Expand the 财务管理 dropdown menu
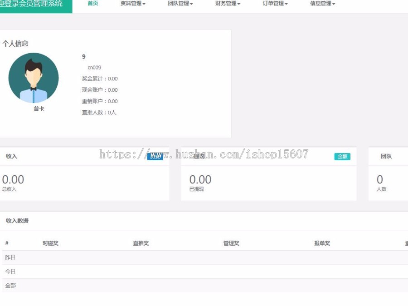 click(228, 3)
